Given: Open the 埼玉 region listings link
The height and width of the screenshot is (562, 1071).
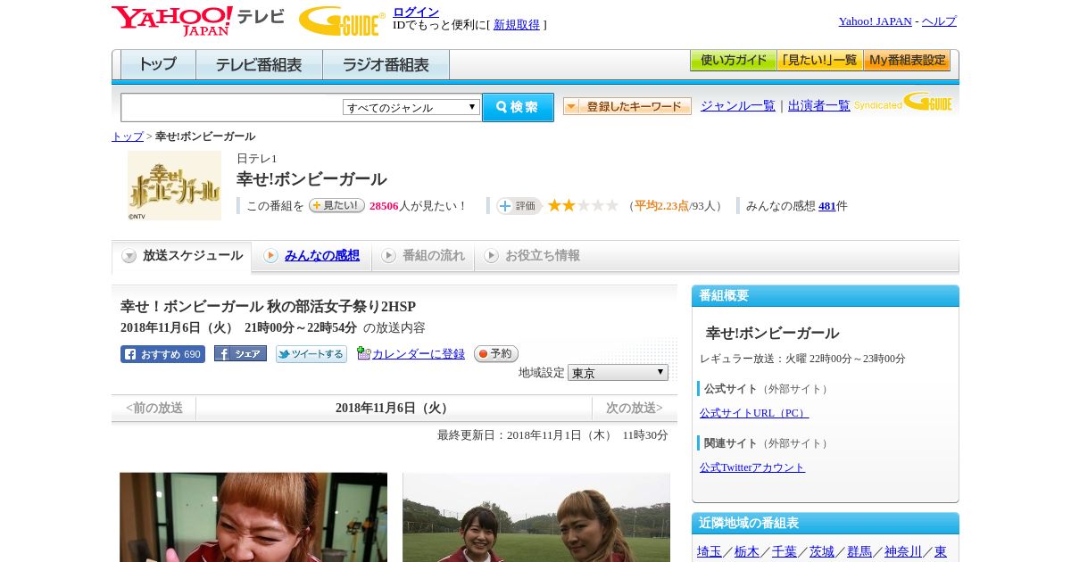Looking at the screenshot, I should [710, 551].
